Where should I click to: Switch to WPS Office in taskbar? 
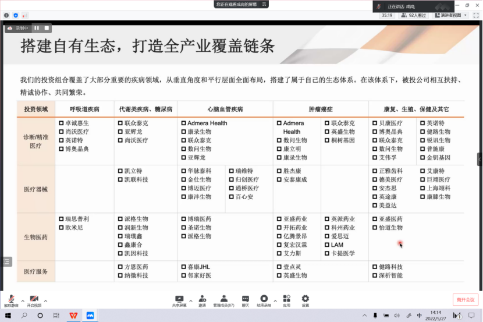tap(73, 316)
